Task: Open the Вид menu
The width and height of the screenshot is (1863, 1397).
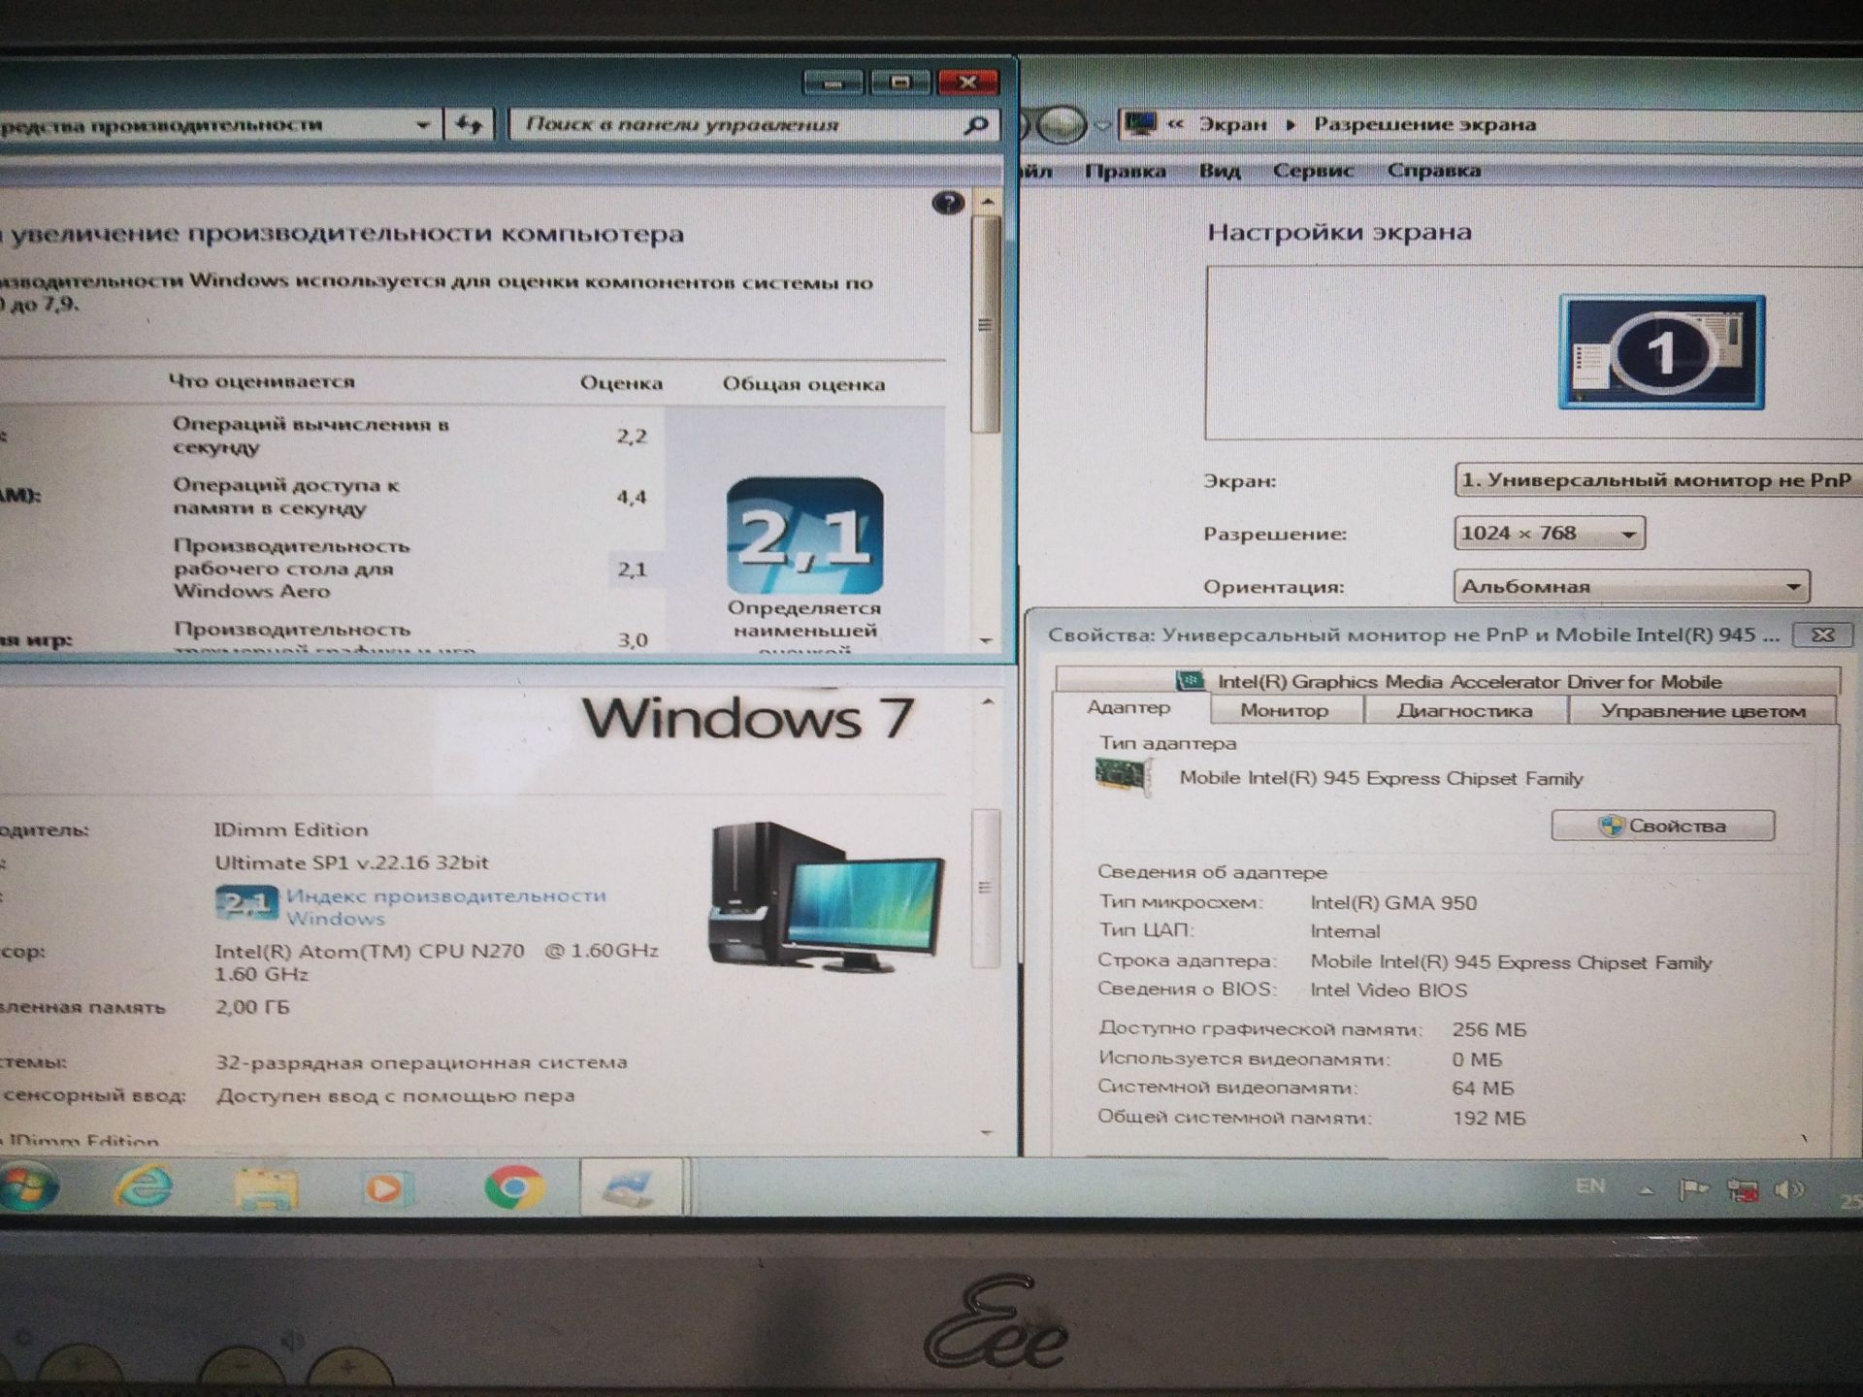Action: point(1219,171)
